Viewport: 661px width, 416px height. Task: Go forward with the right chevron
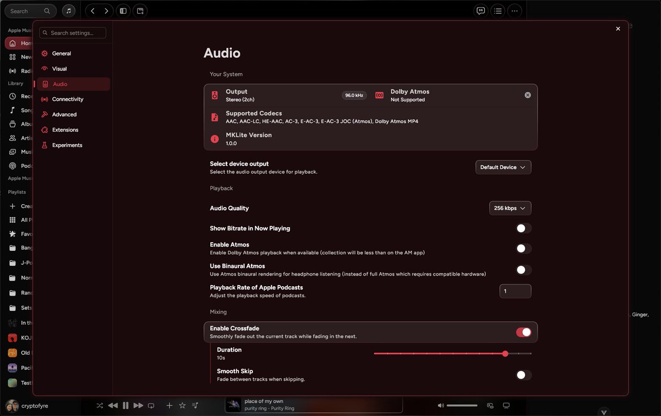pos(106,10)
